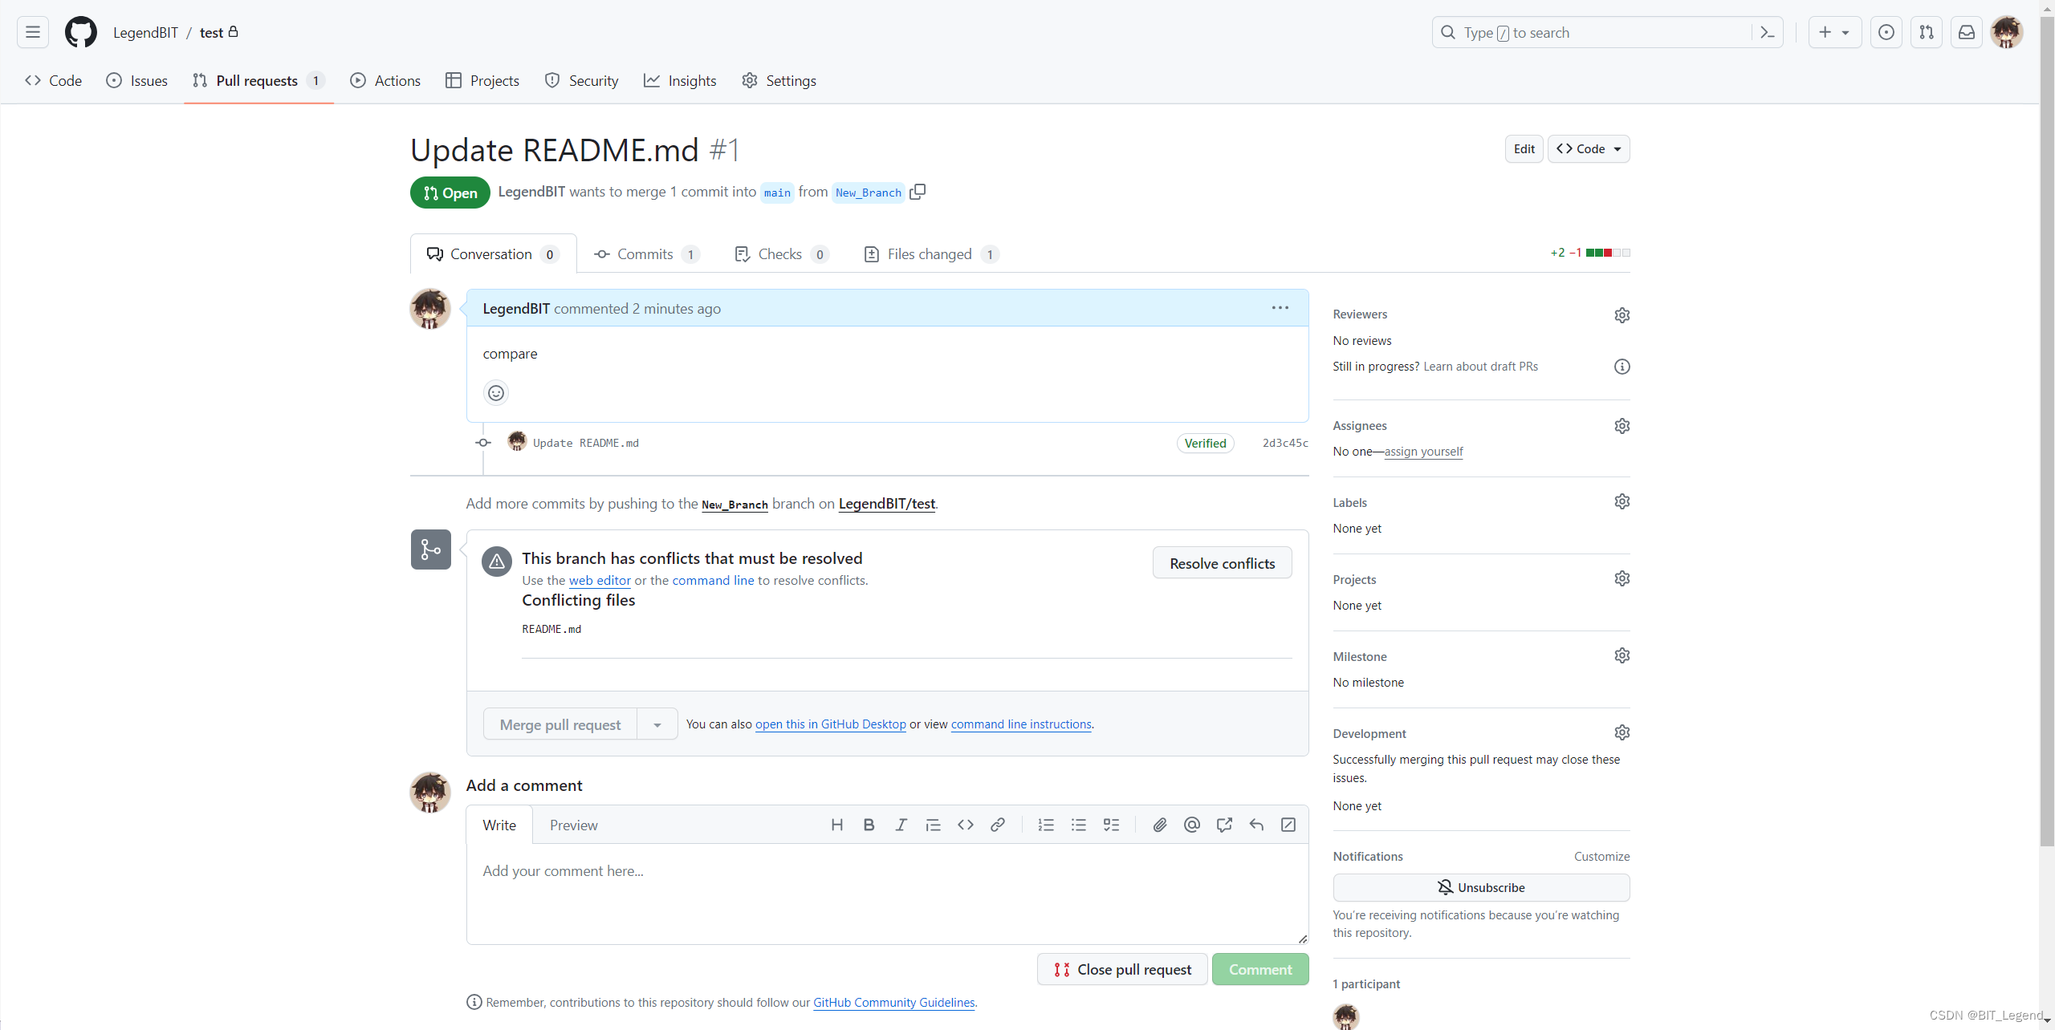Show draft PR info icon
Viewport: 2055px width, 1030px height.
coord(1622,367)
